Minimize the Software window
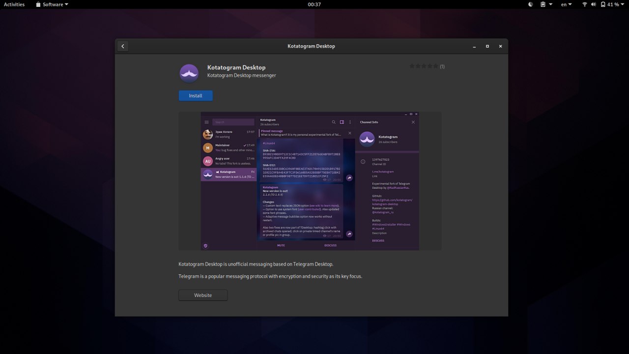Screen dimensions: 629x354 [474, 46]
